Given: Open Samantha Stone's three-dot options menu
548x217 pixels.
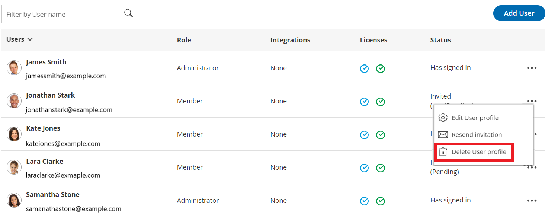Looking at the screenshot, I should pos(532,201).
